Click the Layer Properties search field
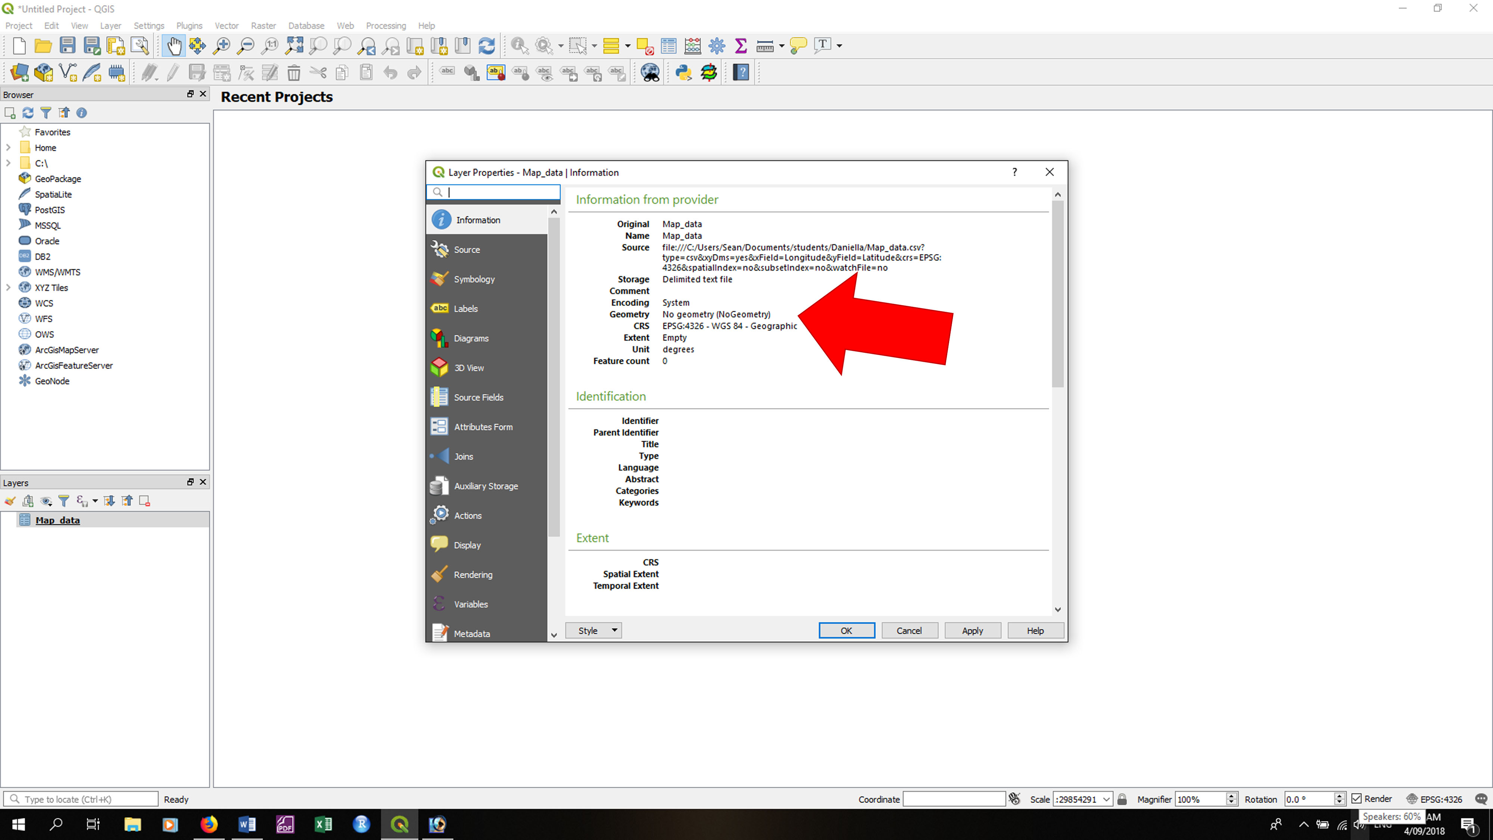 (x=494, y=192)
